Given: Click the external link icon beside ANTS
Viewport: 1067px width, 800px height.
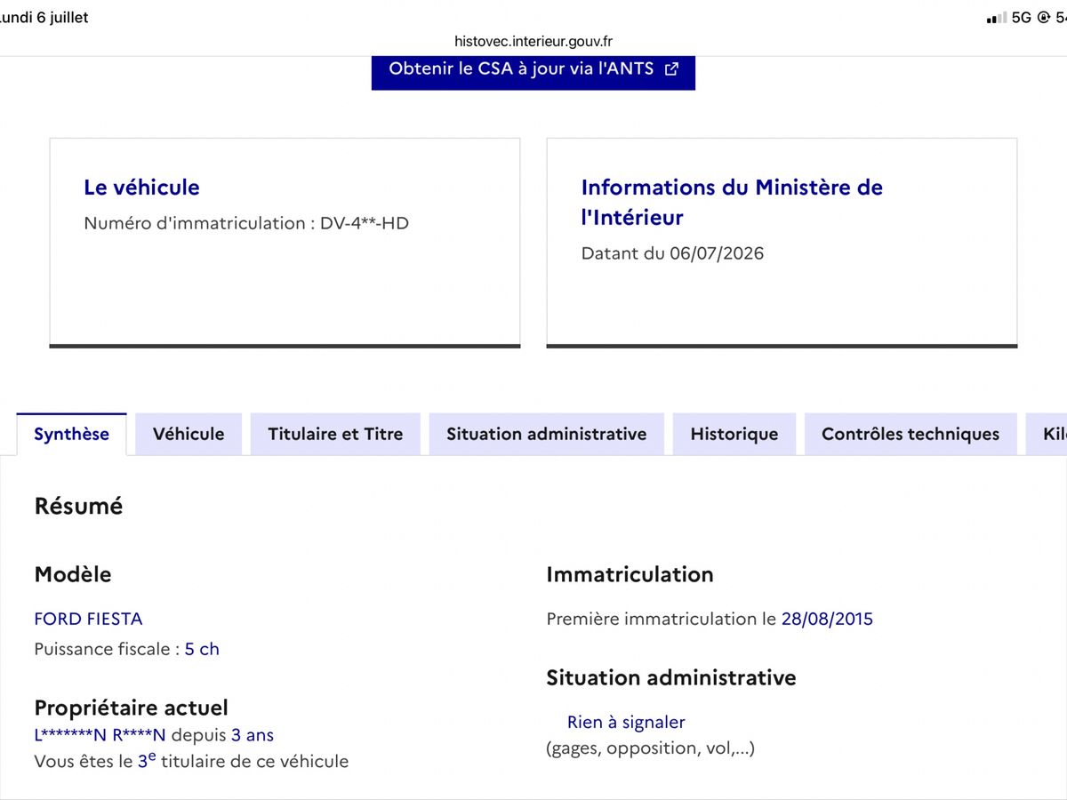Looking at the screenshot, I should tap(672, 69).
